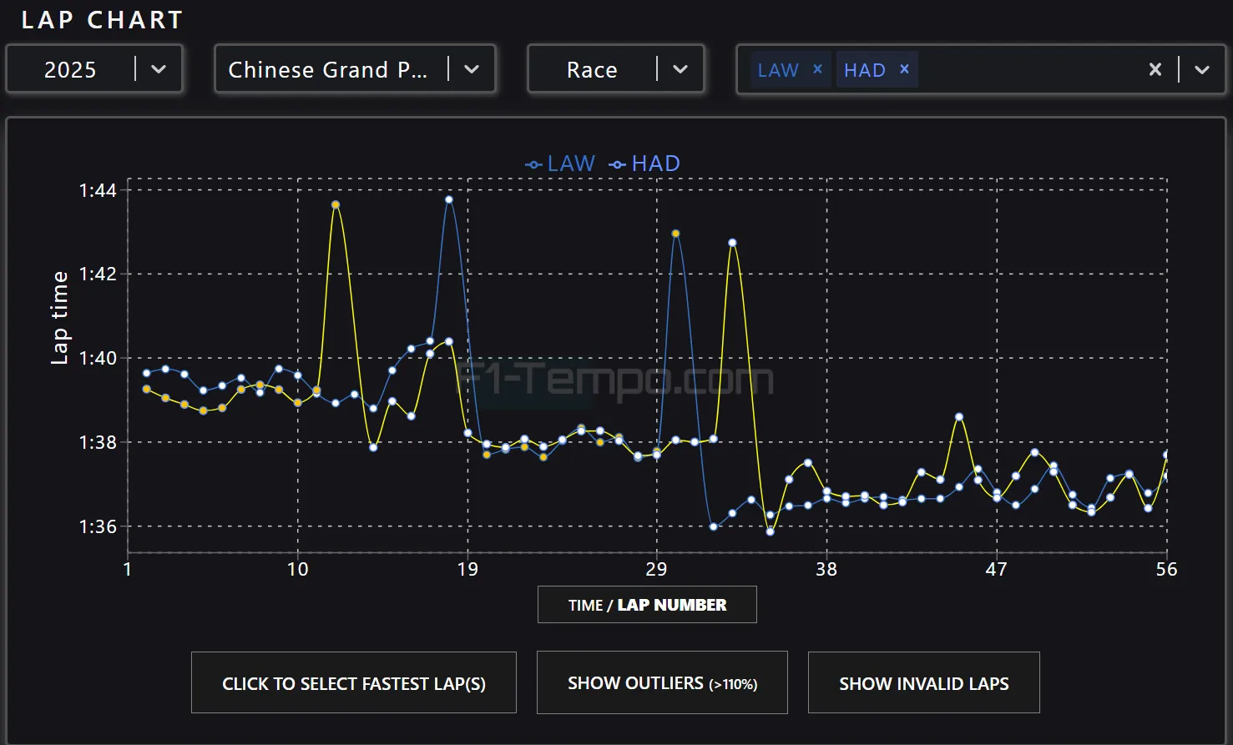Show invalid laps
The height and width of the screenshot is (745, 1233).
pyautogui.click(x=923, y=683)
